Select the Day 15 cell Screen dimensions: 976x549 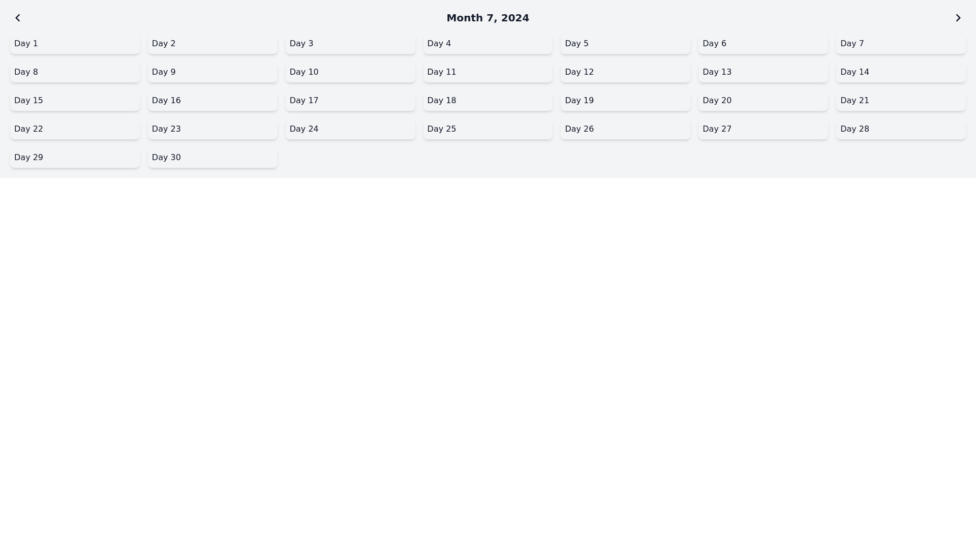[75, 101]
